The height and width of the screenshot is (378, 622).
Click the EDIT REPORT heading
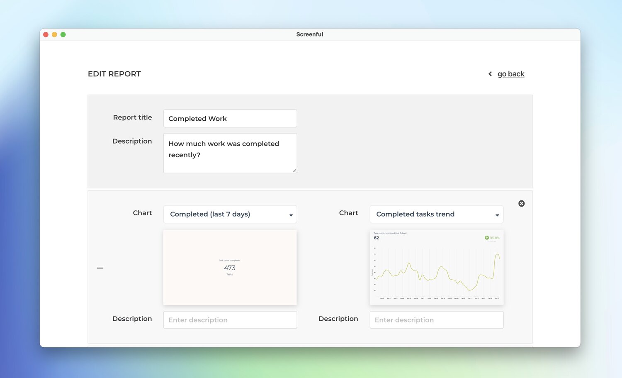pyautogui.click(x=114, y=74)
